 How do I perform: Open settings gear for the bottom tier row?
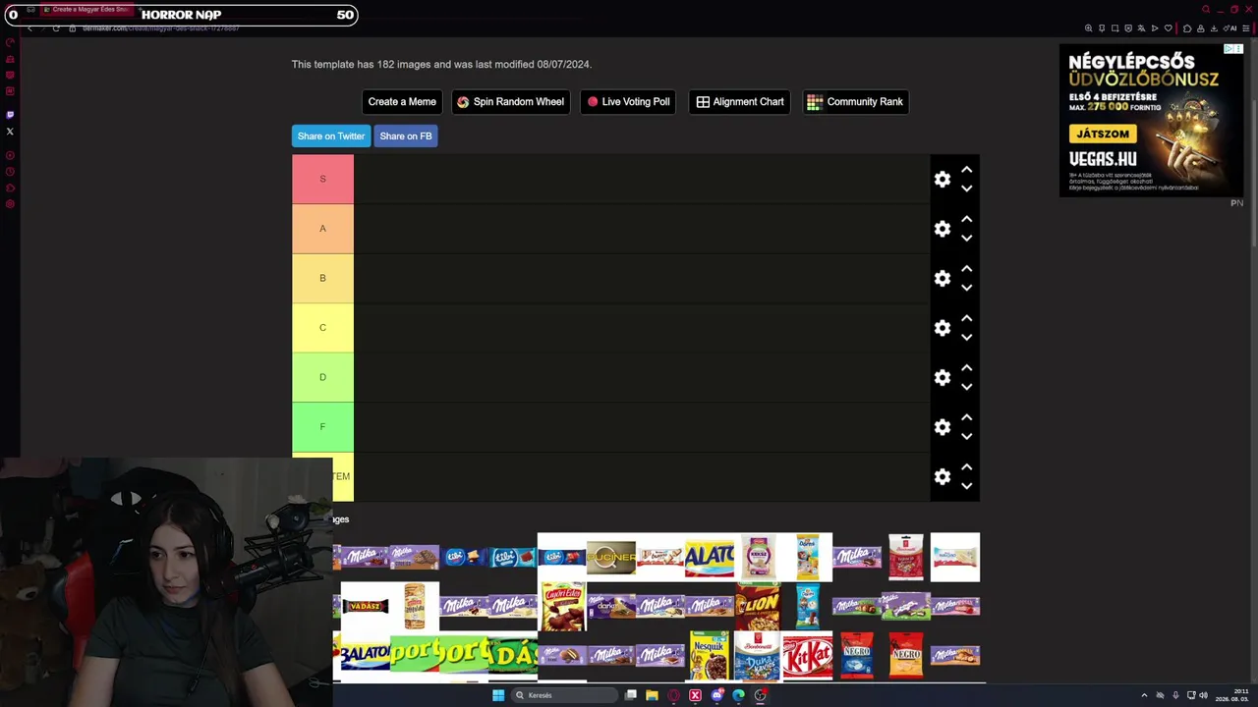943,476
